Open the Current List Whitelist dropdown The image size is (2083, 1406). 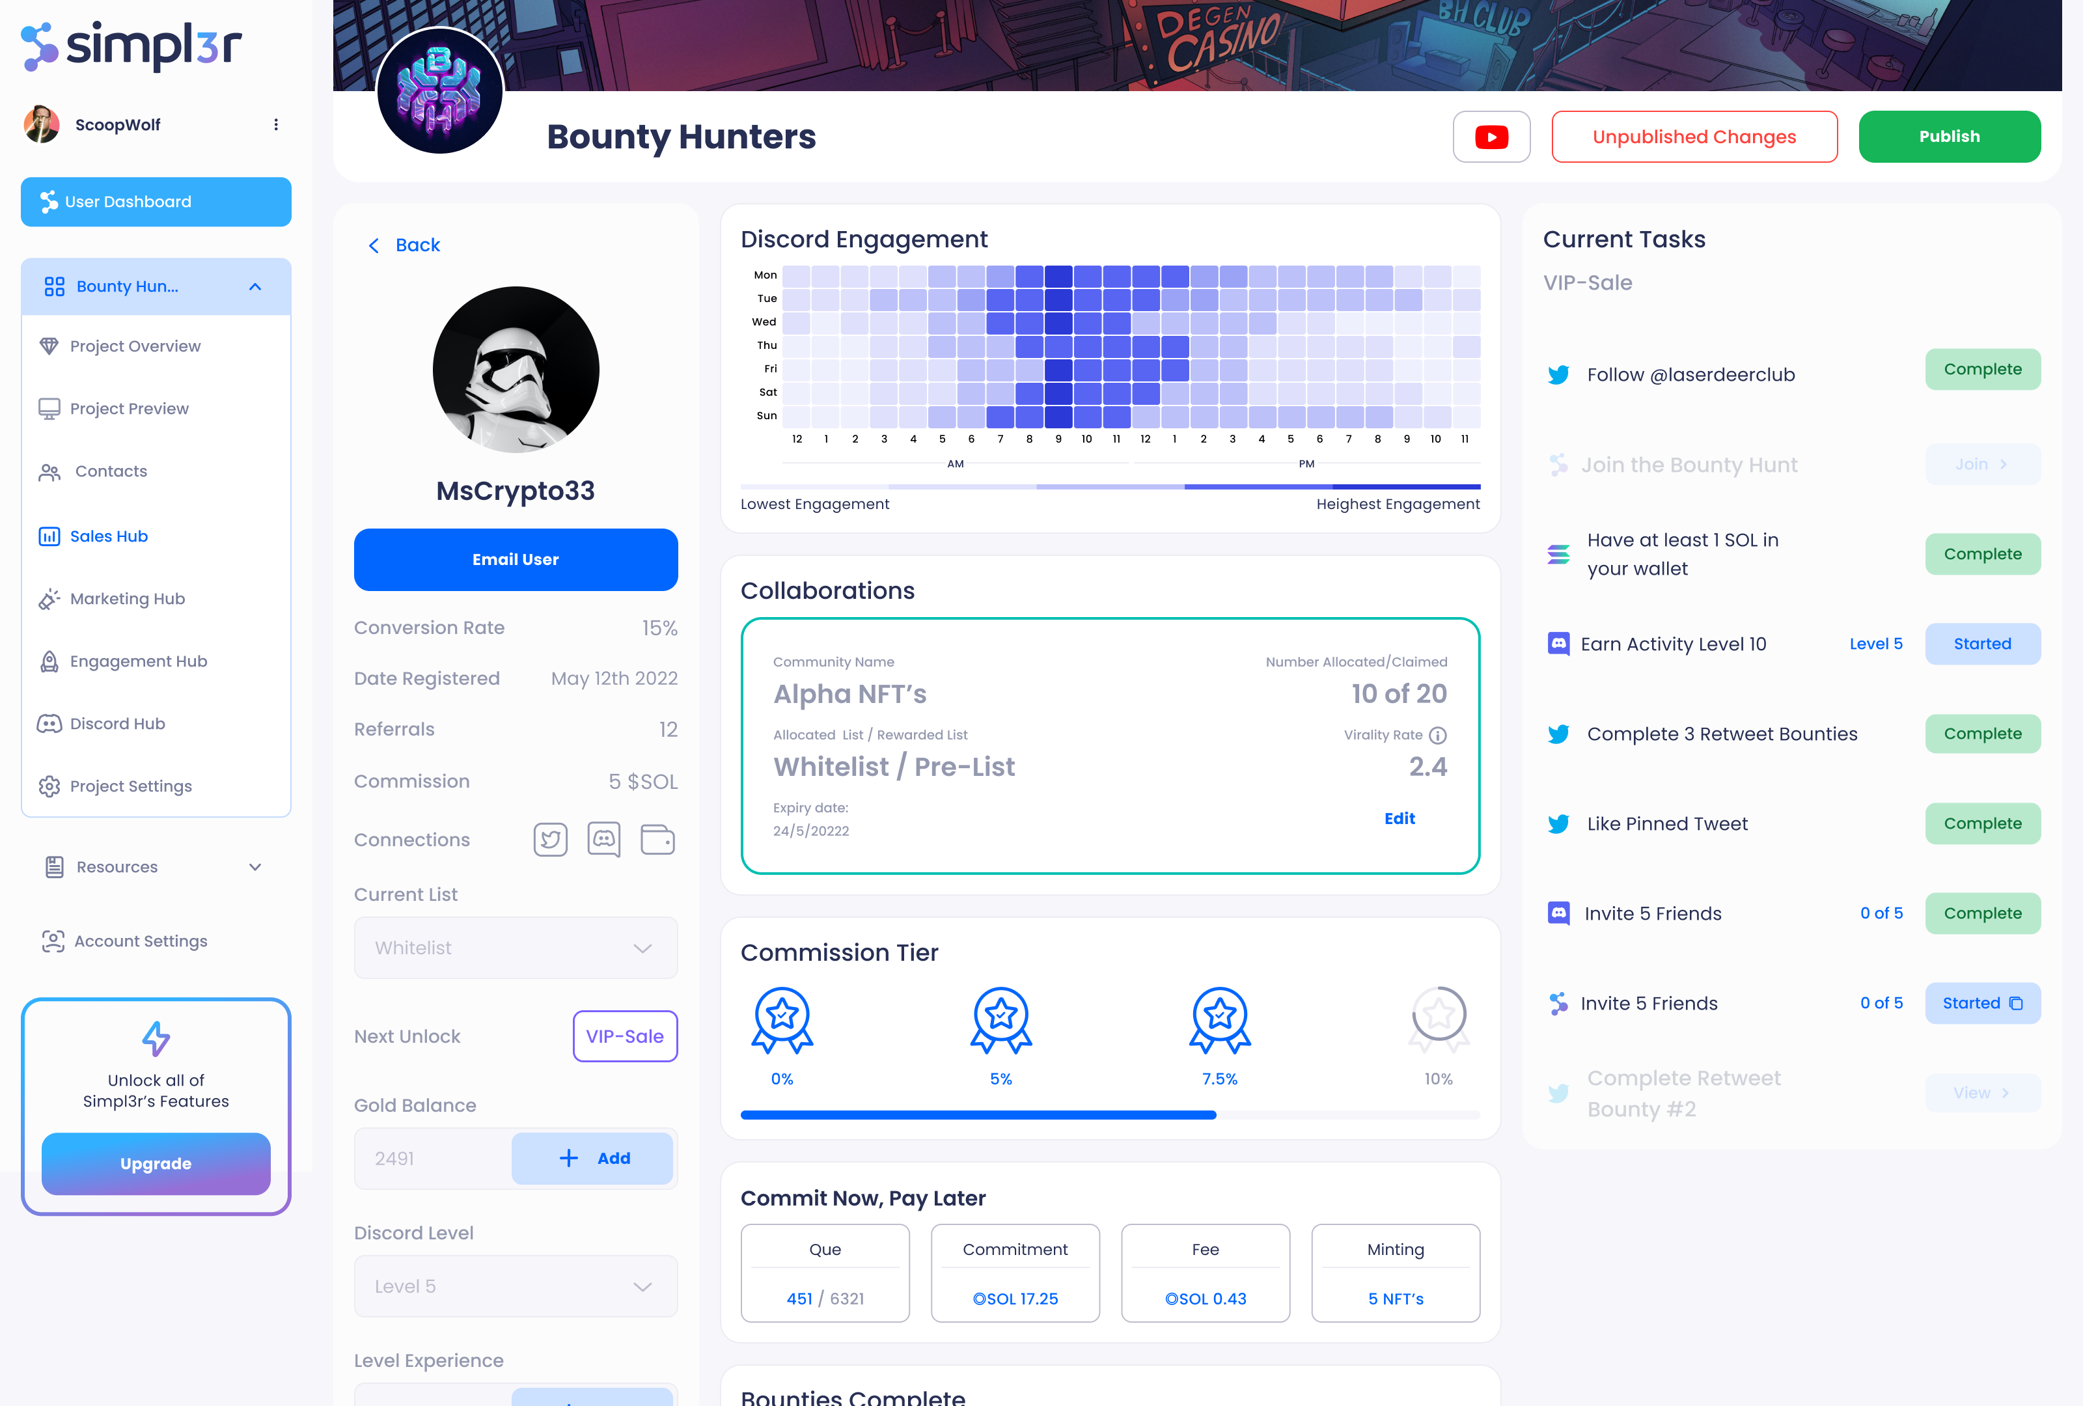pyautogui.click(x=516, y=948)
